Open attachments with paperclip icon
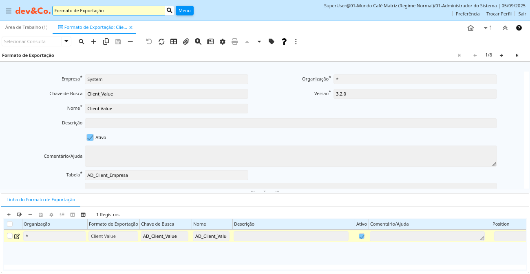 186,41
